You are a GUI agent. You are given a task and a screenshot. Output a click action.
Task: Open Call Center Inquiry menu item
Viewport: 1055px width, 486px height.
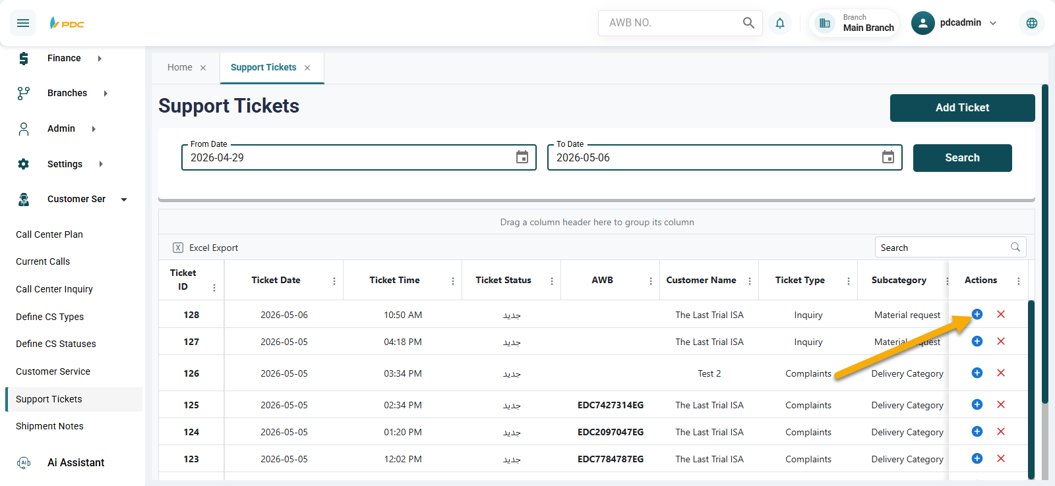coord(54,289)
